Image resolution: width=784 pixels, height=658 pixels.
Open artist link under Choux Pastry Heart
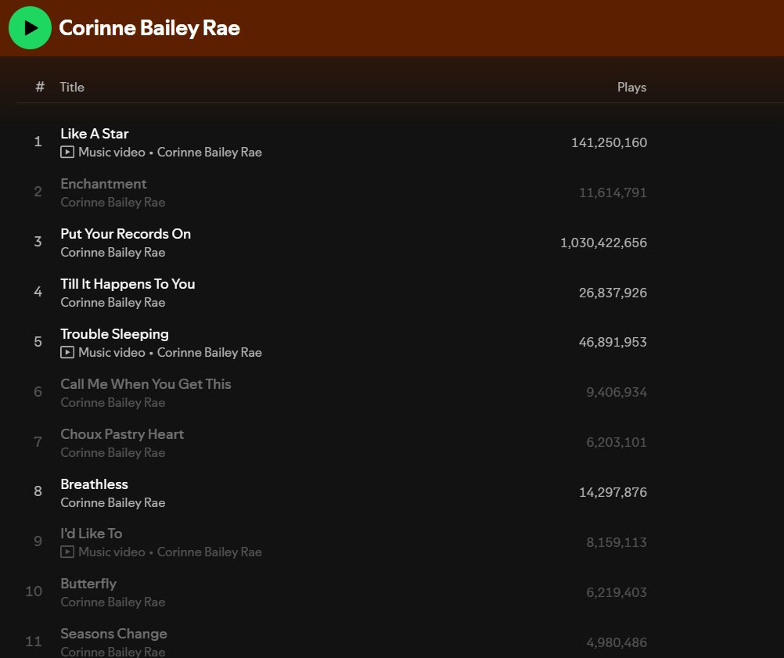click(113, 452)
